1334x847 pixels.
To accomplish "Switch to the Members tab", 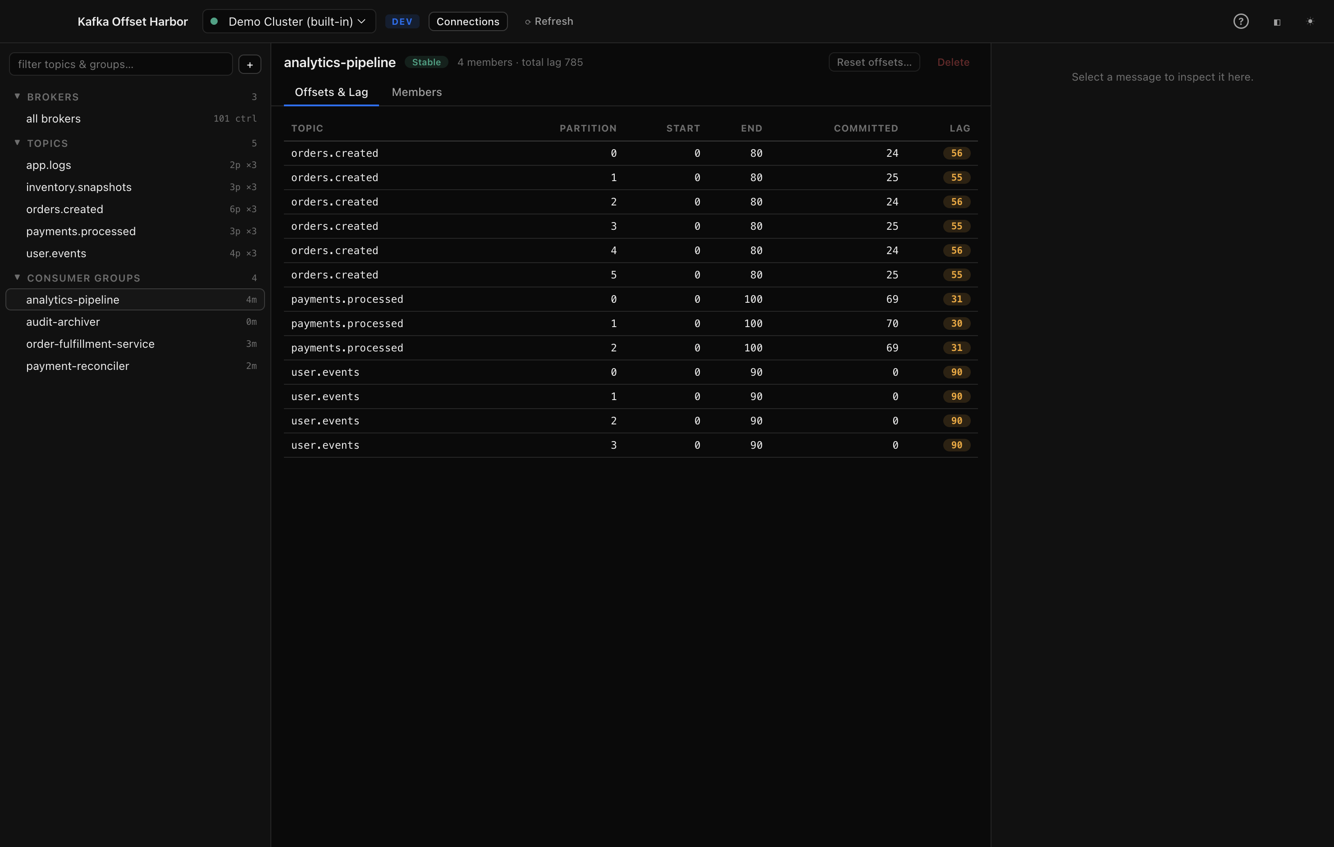I will click(x=416, y=92).
